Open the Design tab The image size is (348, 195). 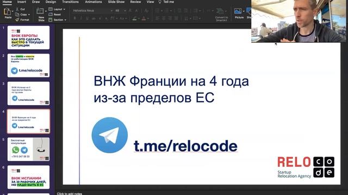point(51,2)
